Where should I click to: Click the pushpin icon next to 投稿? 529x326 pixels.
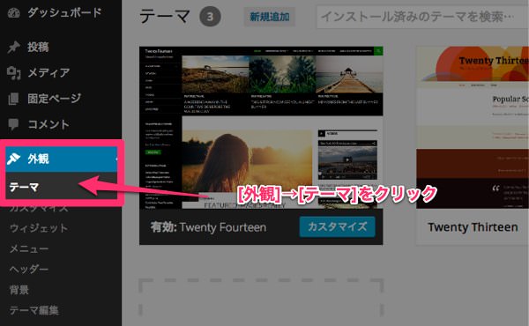[x=14, y=47]
